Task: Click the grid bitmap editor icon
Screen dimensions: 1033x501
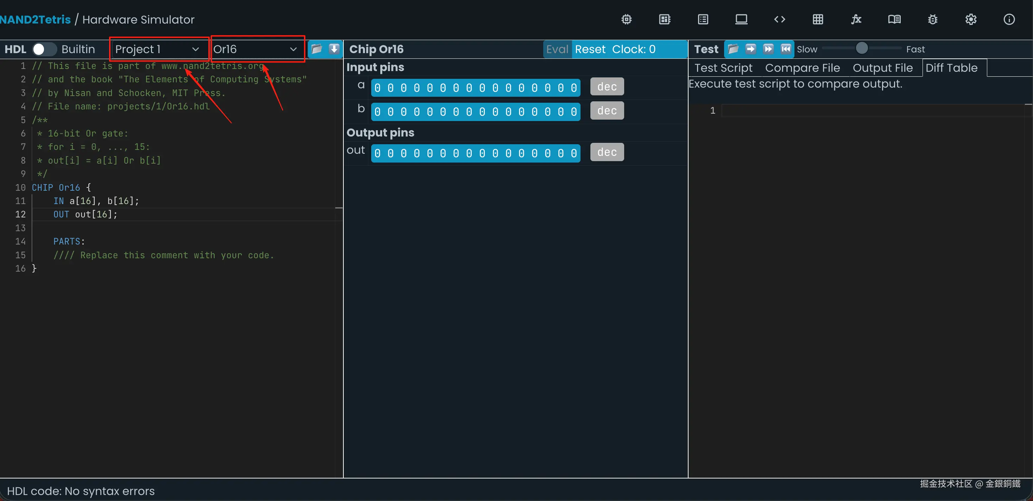Action: [818, 19]
